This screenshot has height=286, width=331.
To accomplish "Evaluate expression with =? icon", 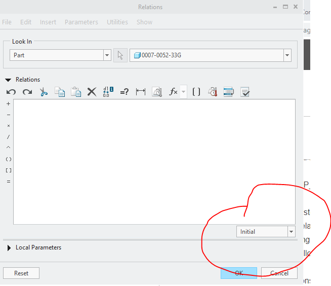I will [124, 92].
